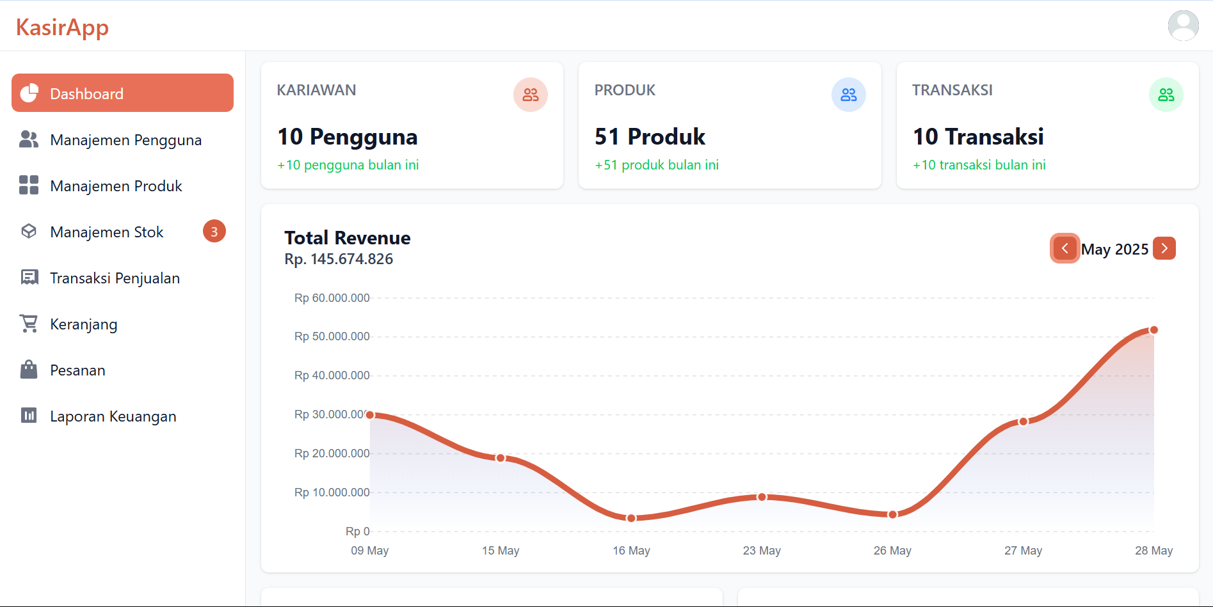Click the May 2025 month label
Image resolution: width=1213 pixels, height=607 pixels.
point(1114,249)
